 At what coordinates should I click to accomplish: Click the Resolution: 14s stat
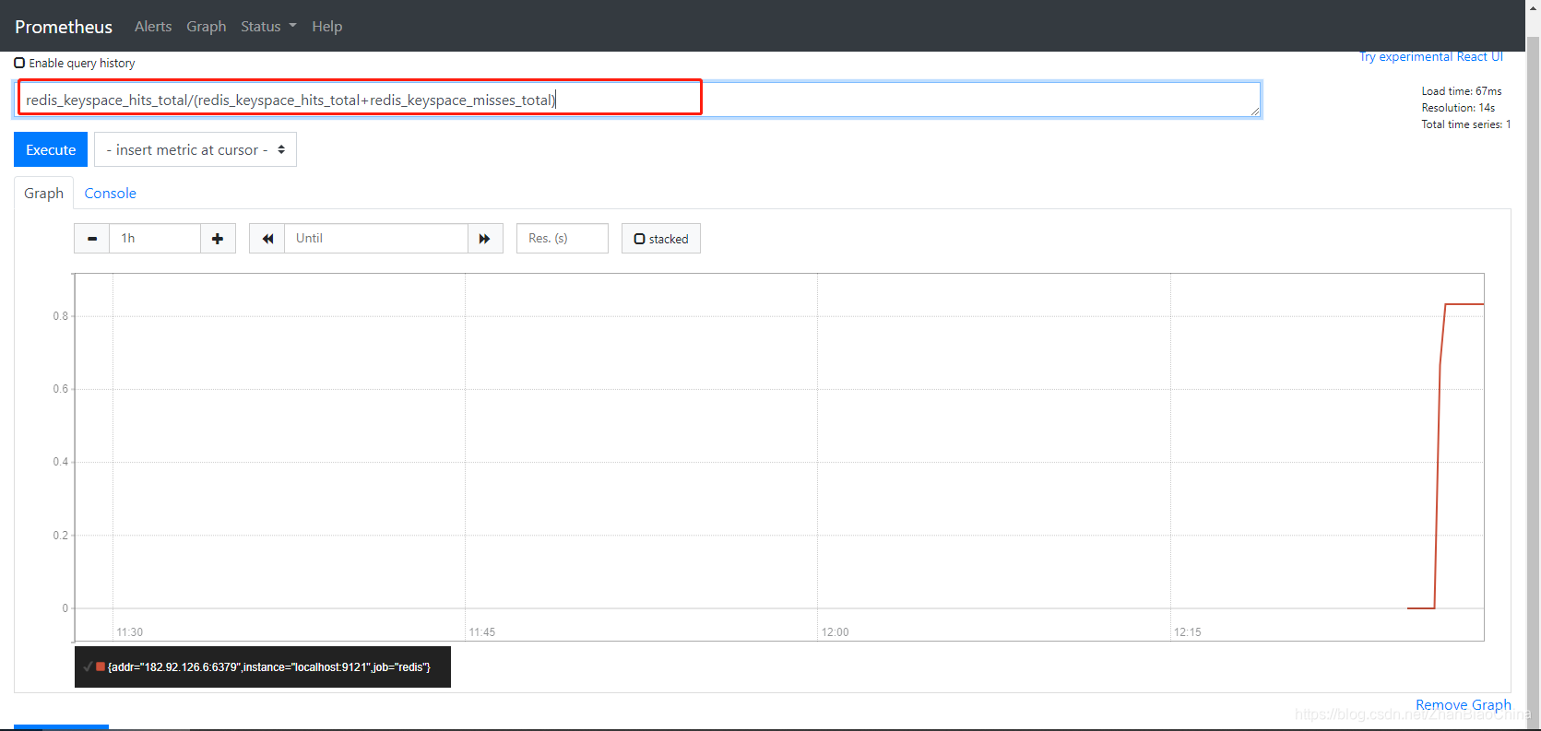coord(1458,108)
